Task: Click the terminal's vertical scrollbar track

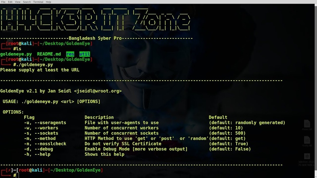Action: pyautogui.click(x=315, y=79)
